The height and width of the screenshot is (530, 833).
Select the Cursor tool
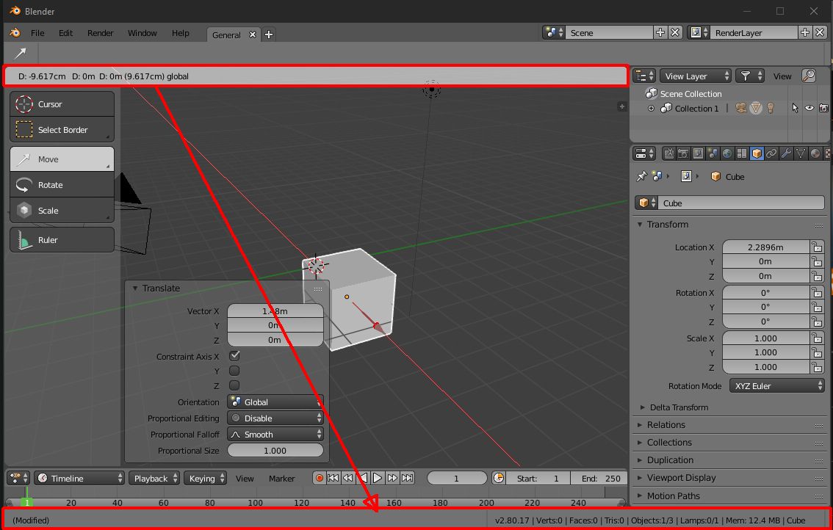(x=62, y=104)
